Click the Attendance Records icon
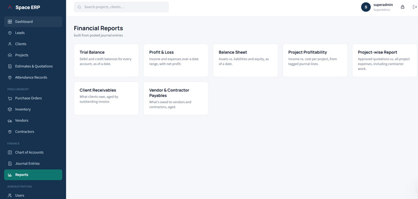418x199 pixels. point(10,78)
